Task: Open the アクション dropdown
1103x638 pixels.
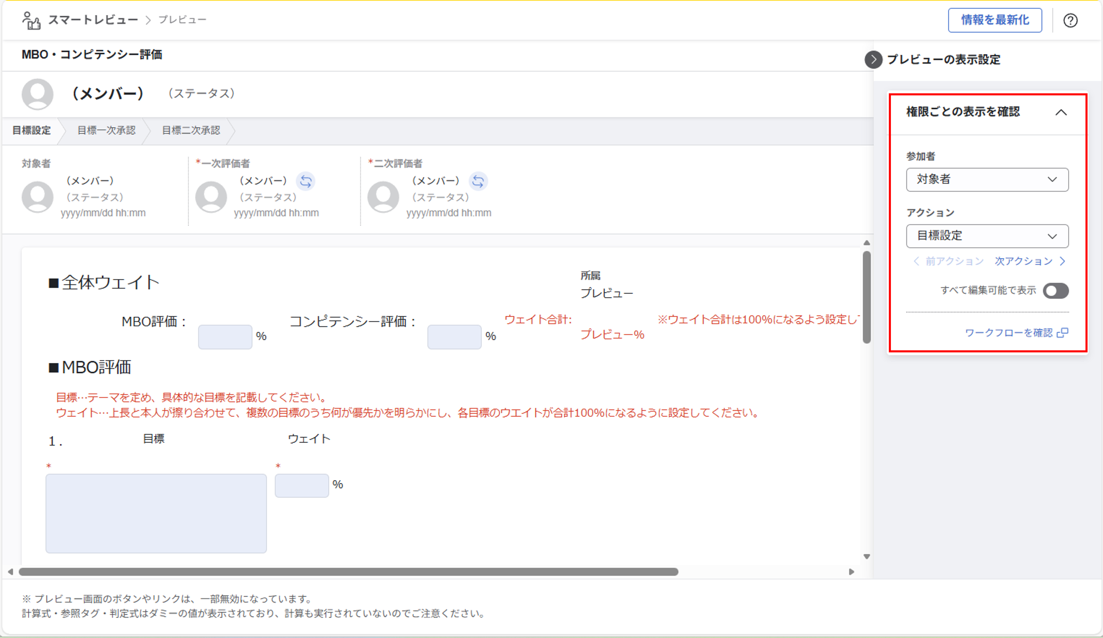Action: click(x=987, y=236)
